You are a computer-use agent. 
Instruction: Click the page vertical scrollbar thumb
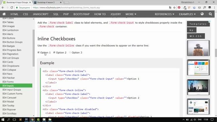point(216,53)
